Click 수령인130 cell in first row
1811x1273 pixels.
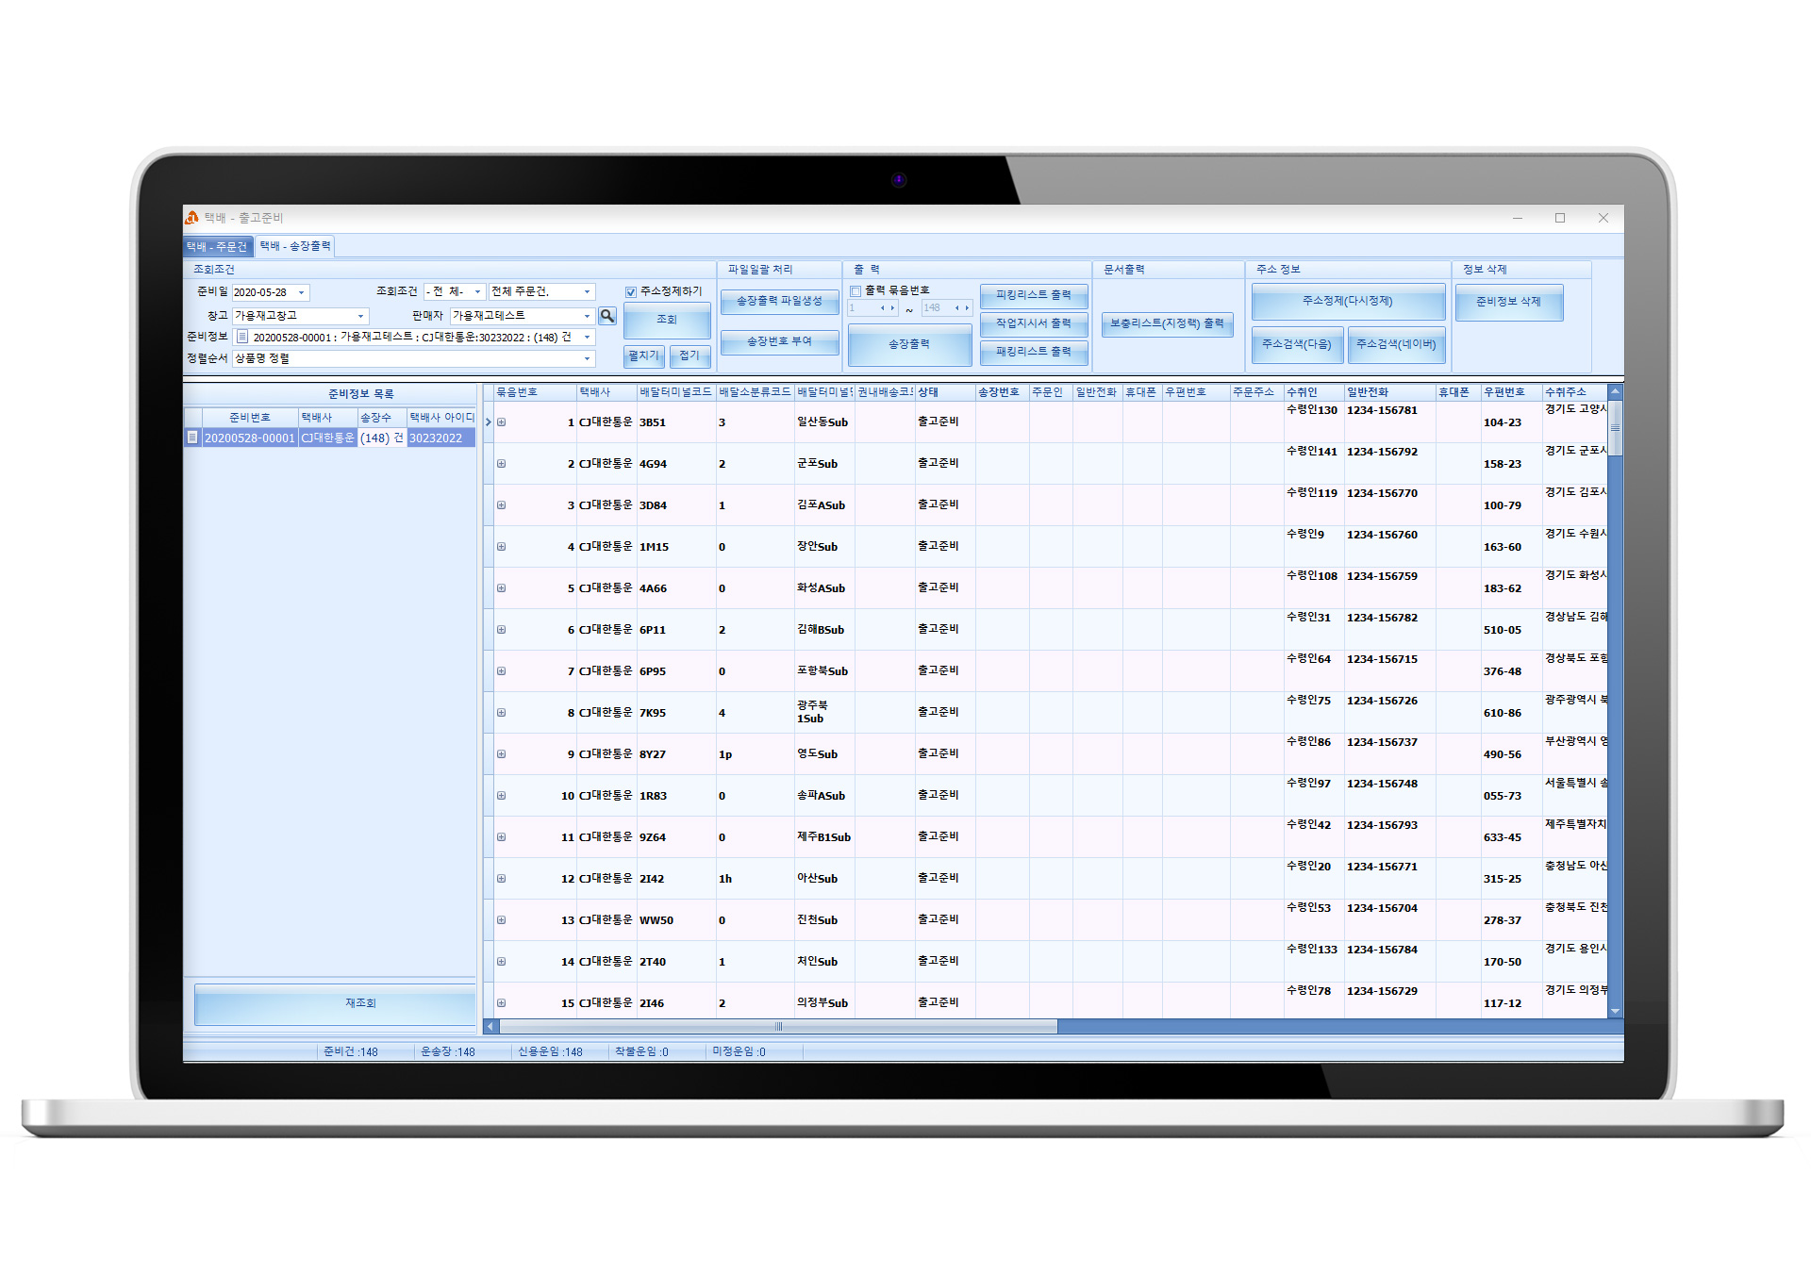coord(1312,410)
